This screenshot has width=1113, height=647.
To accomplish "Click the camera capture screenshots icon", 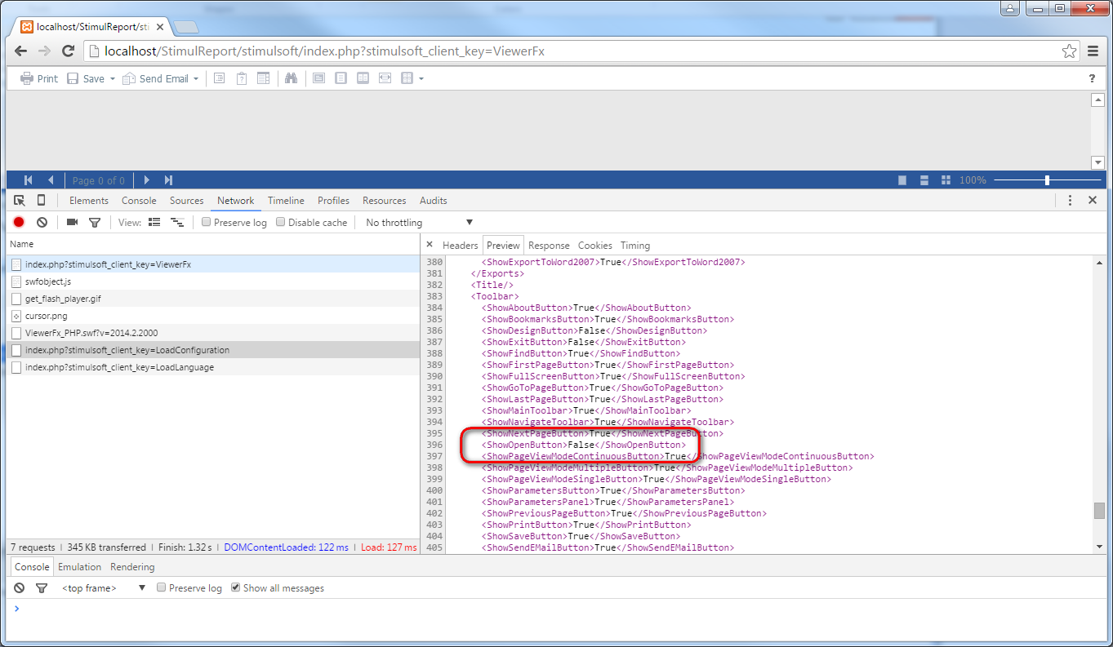I will click(x=72, y=223).
